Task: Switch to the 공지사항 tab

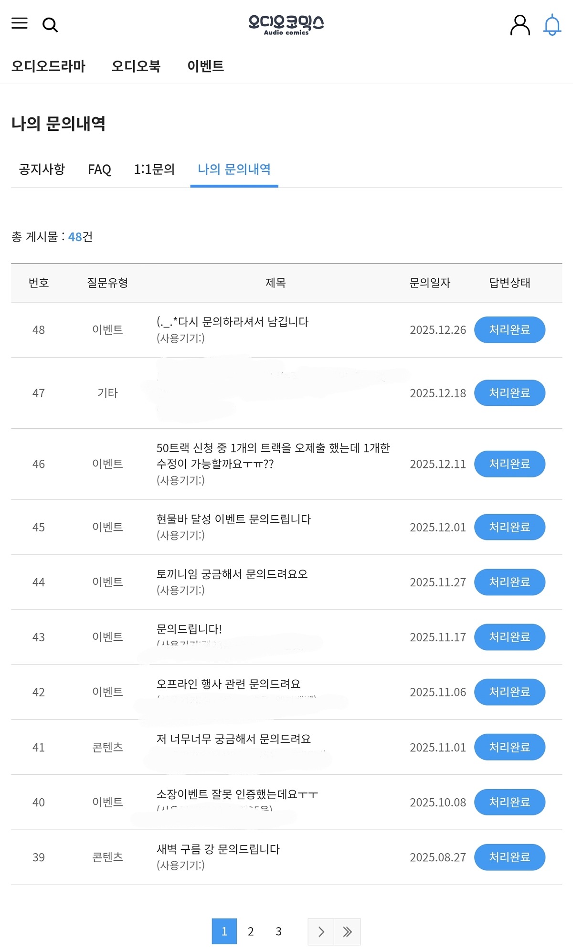Action: 42,169
